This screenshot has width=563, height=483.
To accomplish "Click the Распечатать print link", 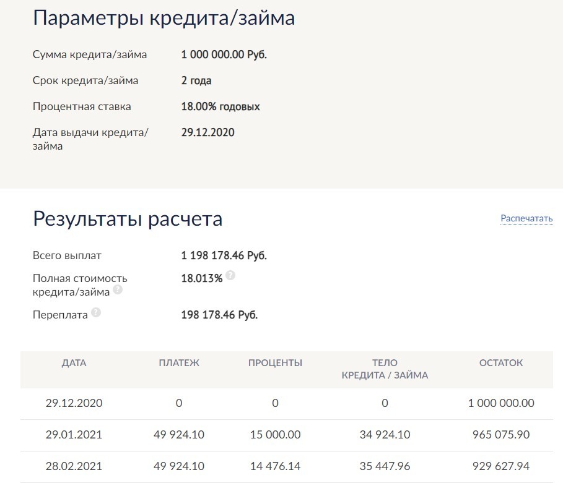I will 526,218.
